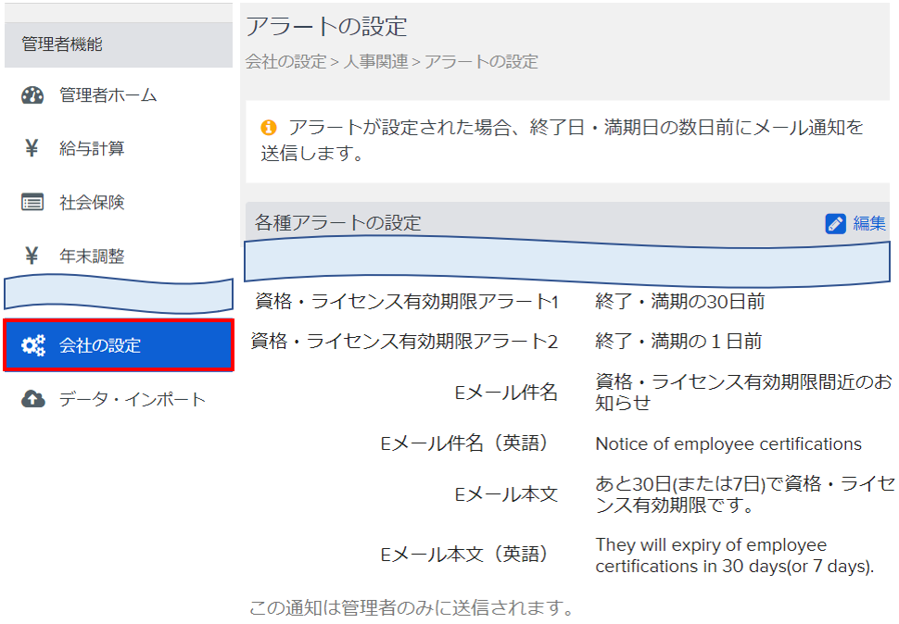
Task: Click the gears icon beside 会社の設定
Action: click(x=33, y=345)
